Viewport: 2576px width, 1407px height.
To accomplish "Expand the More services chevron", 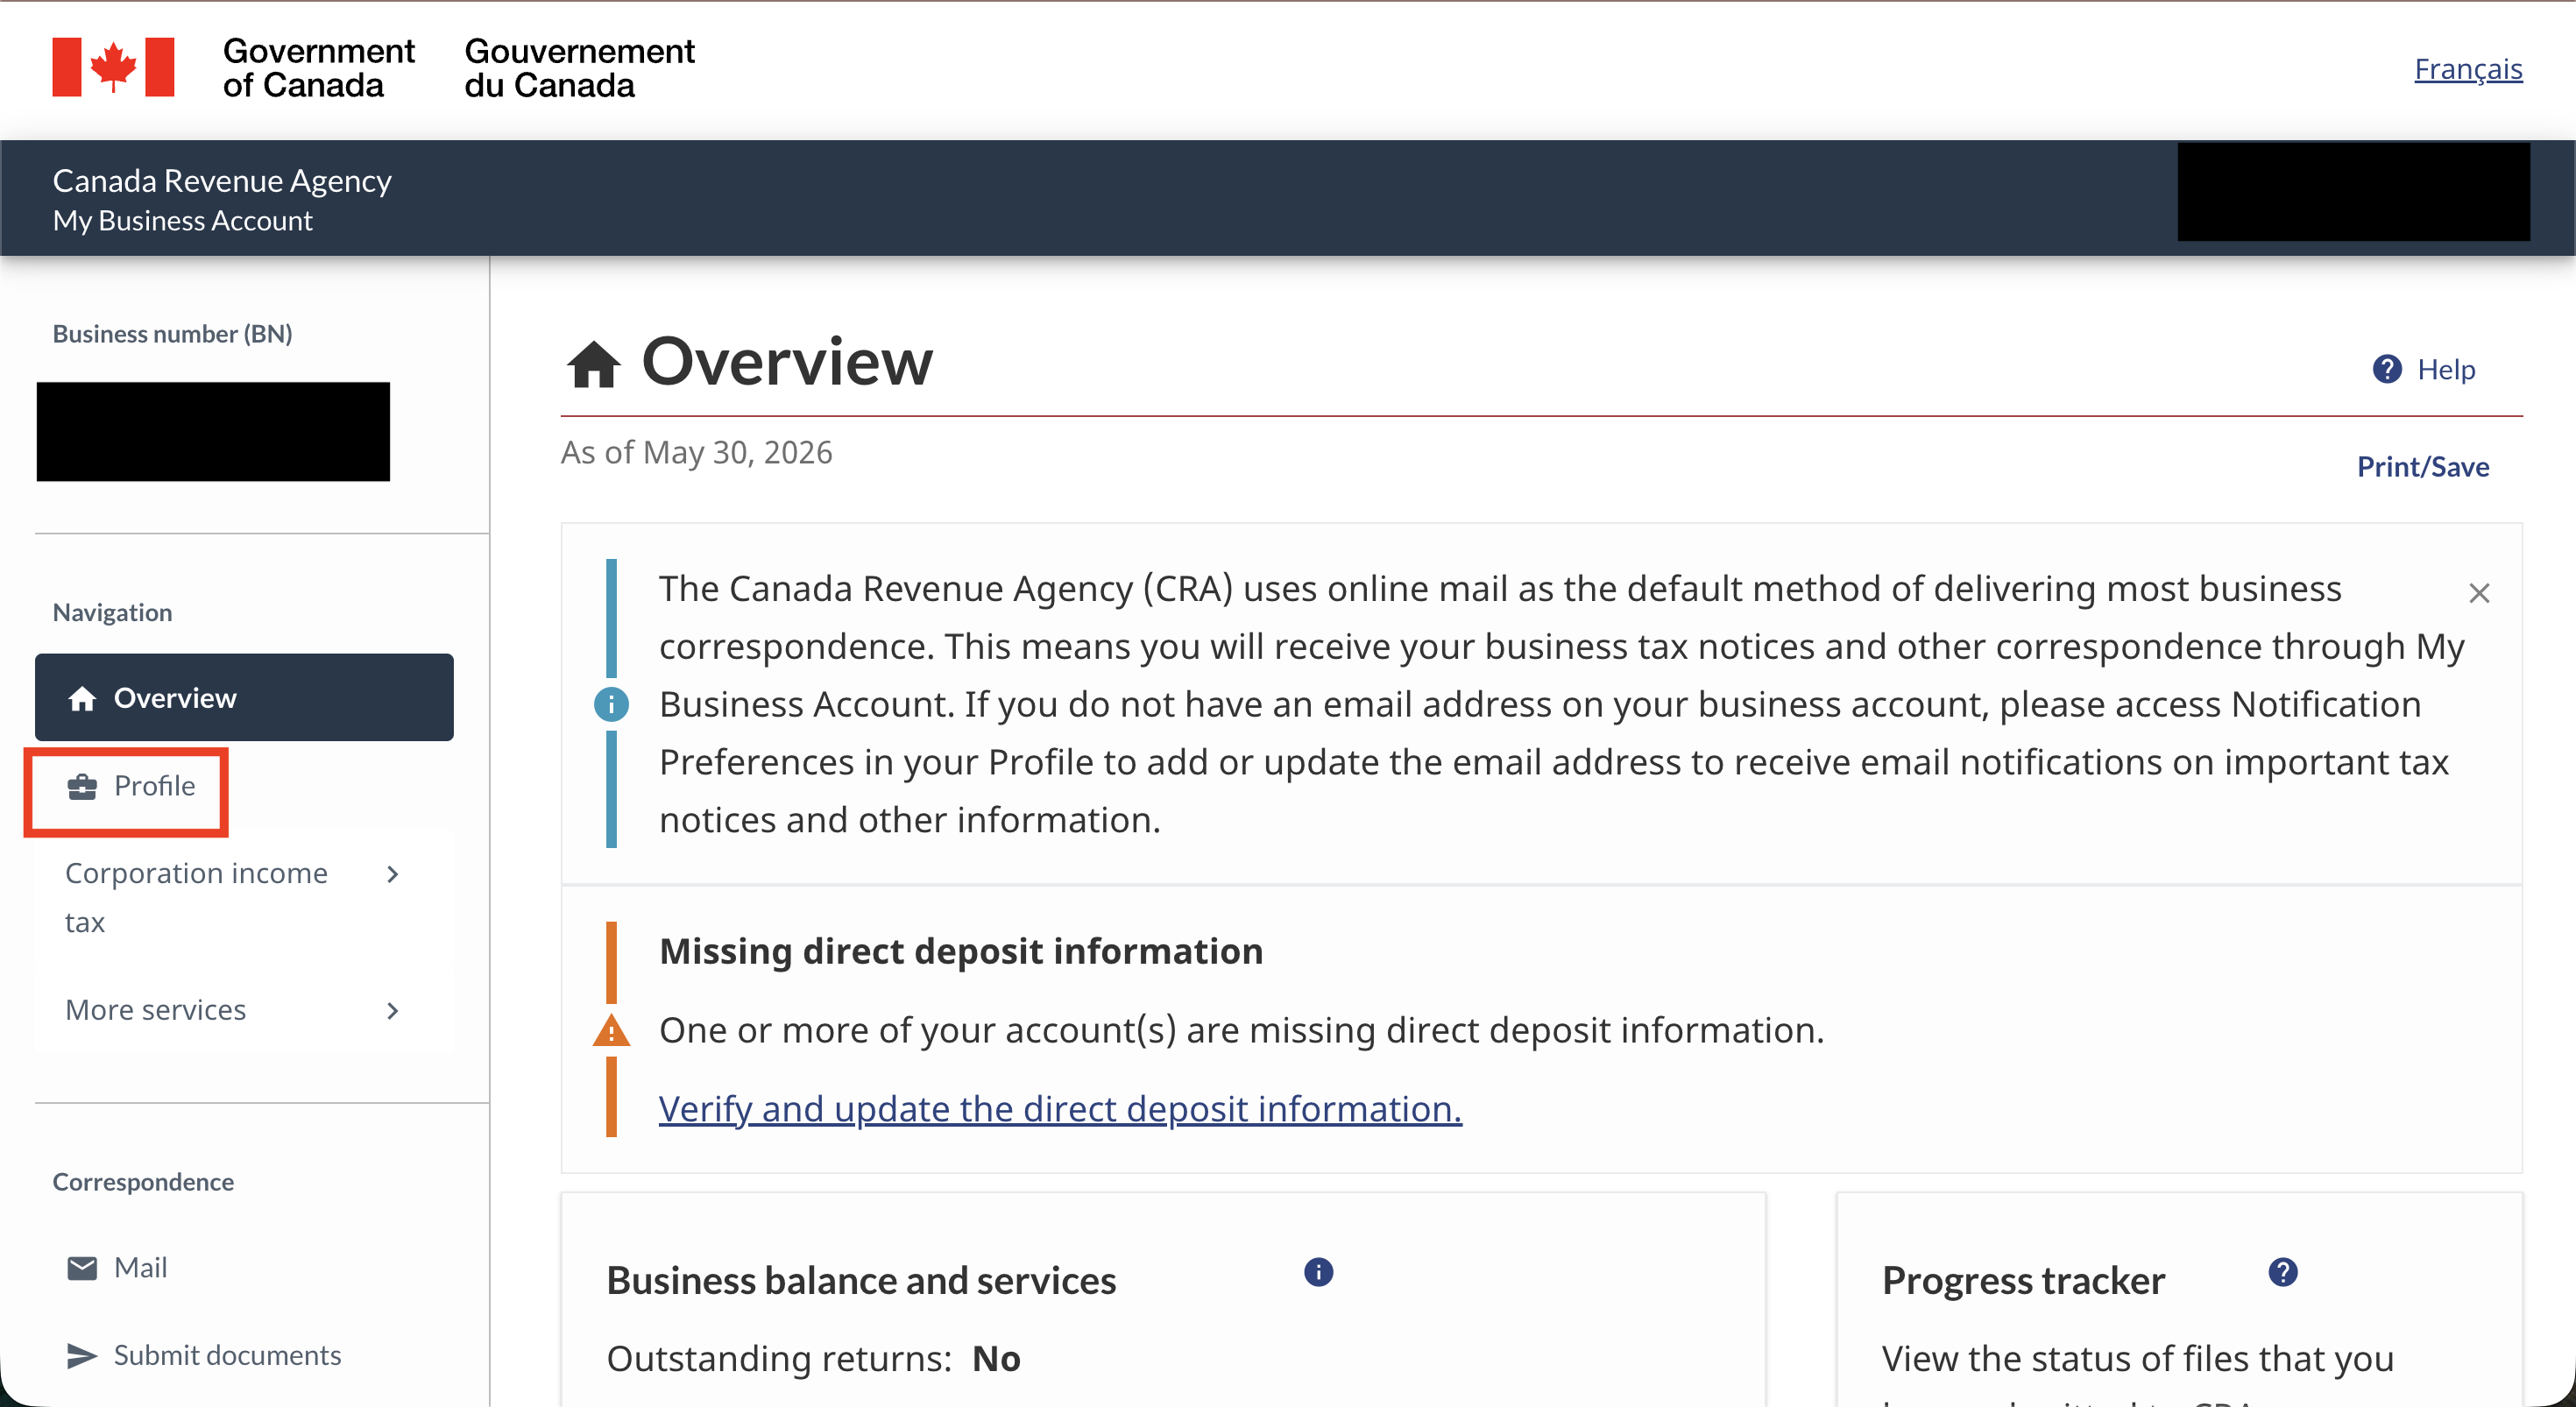I will (x=393, y=1011).
